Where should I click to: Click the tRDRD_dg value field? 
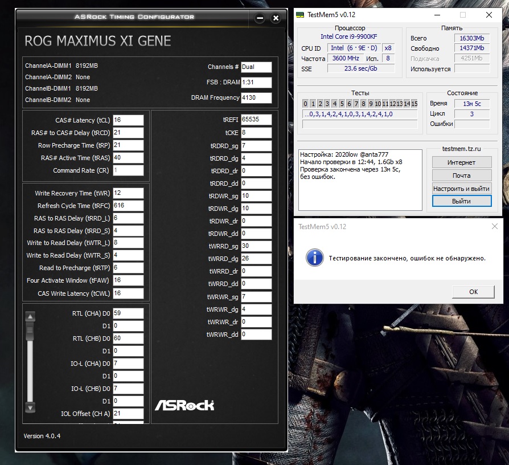click(256, 158)
